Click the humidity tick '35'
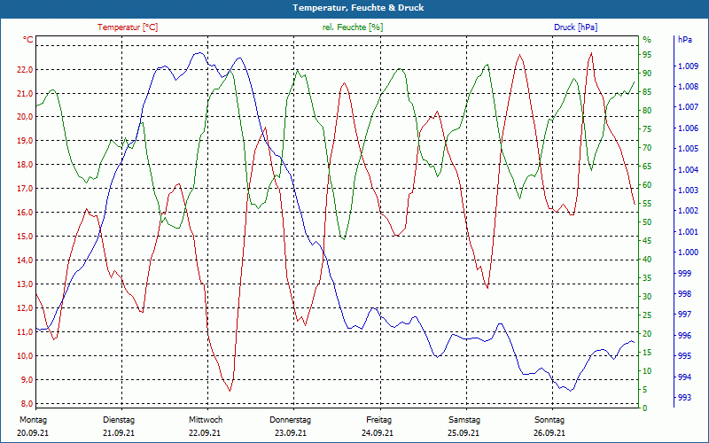709x443 pixels. [647, 278]
